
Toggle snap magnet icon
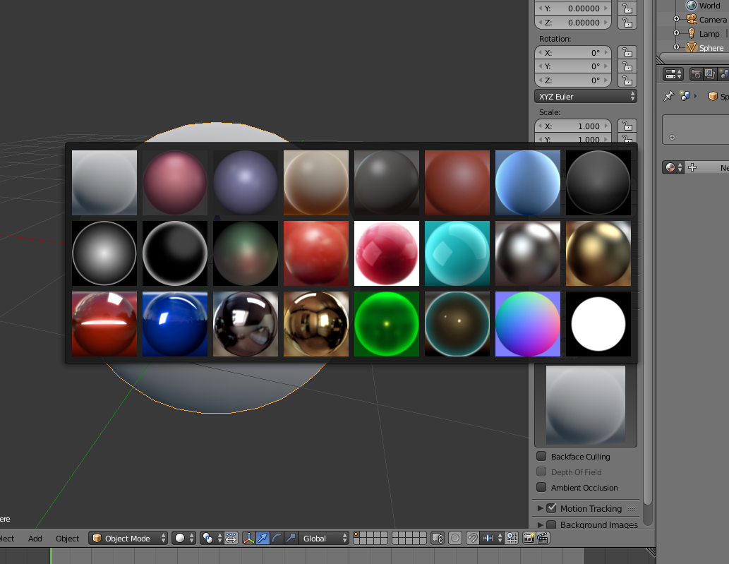pos(472,538)
